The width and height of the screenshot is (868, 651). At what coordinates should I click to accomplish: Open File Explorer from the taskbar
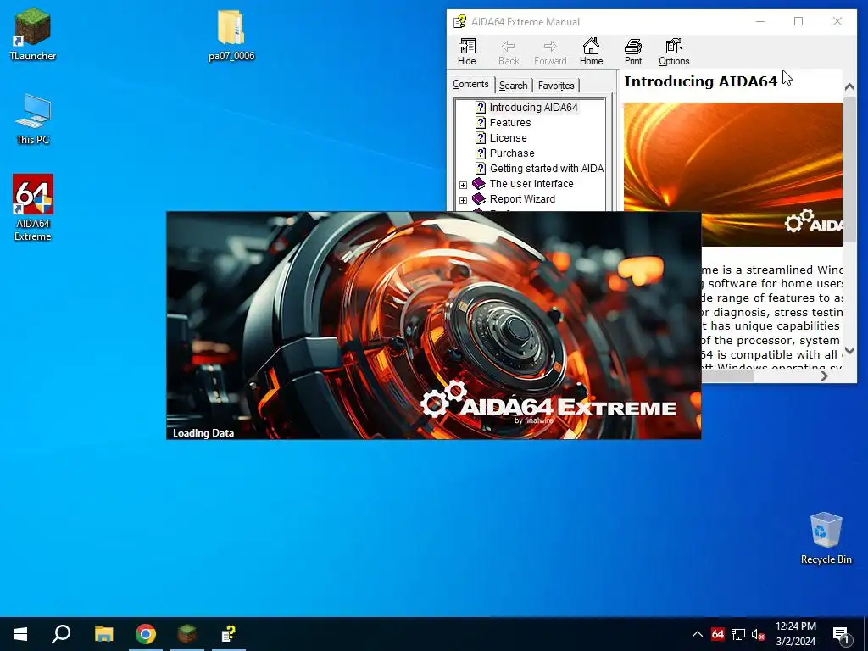click(103, 634)
